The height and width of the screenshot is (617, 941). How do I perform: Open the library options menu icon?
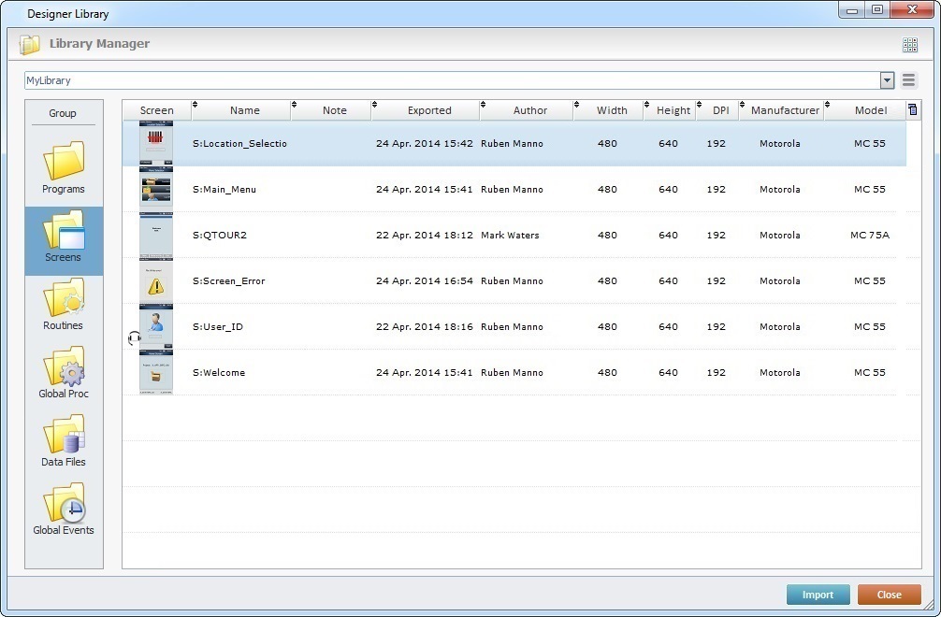pyautogui.click(x=909, y=80)
